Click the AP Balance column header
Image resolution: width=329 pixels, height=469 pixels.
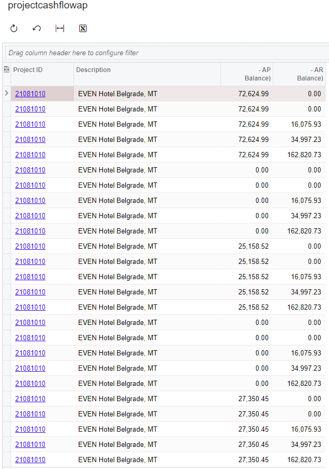[247, 74]
